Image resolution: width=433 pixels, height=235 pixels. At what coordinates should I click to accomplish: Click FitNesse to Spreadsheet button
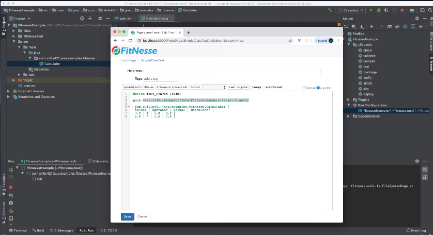click(x=172, y=87)
